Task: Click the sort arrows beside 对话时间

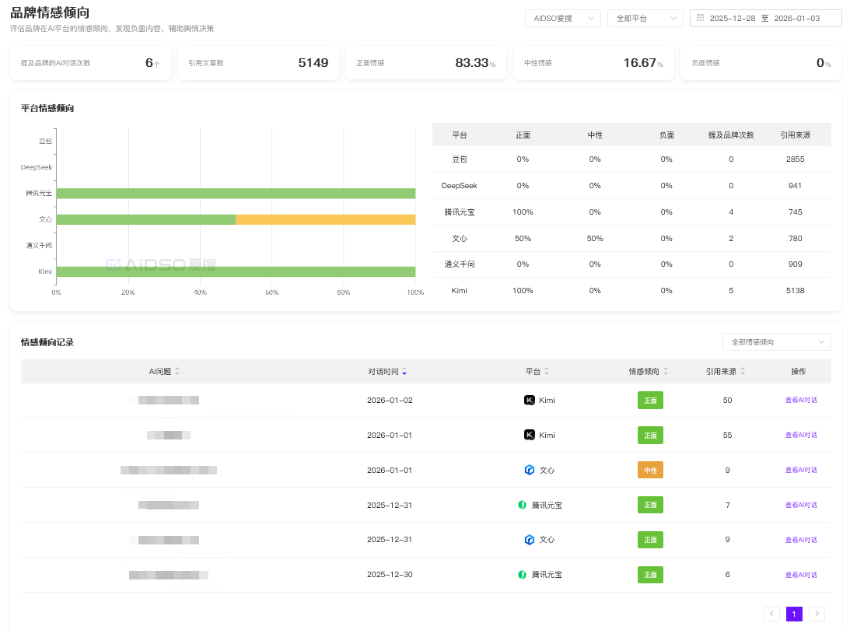Action: (404, 372)
